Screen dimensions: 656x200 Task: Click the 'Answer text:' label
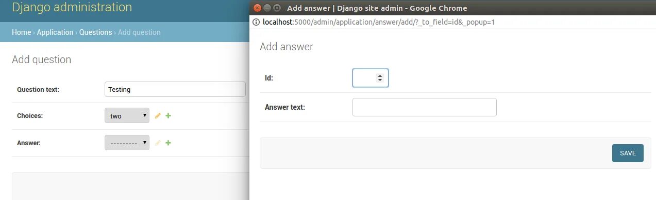coord(285,107)
